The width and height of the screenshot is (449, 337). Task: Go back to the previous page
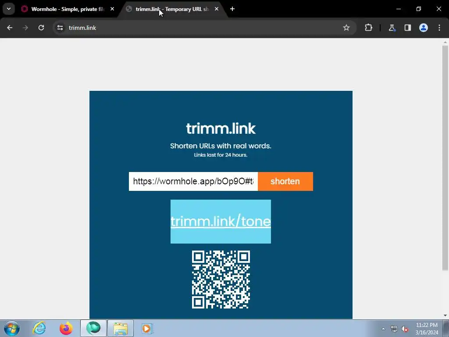[10, 28]
